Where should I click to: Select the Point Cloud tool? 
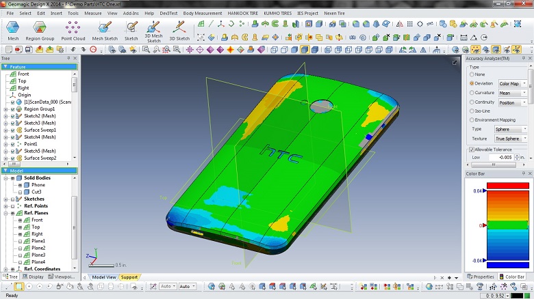coord(73,29)
